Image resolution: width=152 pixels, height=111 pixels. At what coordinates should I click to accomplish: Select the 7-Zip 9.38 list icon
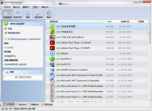click(x=52, y=37)
